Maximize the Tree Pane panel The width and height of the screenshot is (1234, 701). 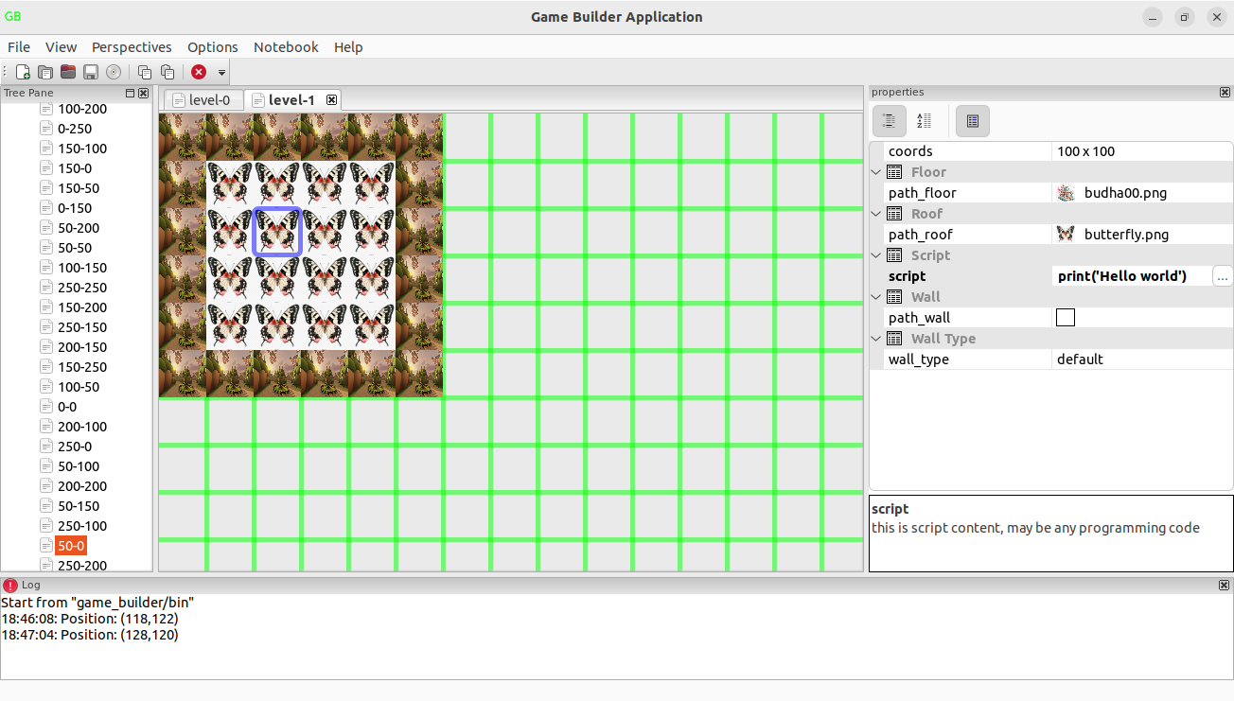[x=131, y=94]
